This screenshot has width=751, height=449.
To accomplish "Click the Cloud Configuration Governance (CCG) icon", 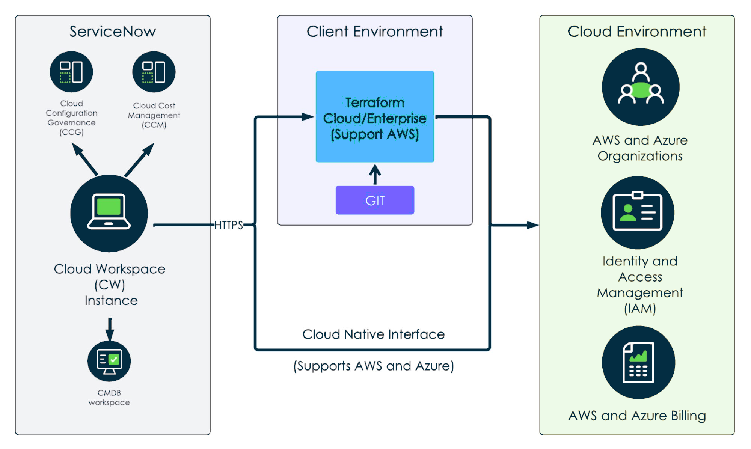I will tap(71, 72).
